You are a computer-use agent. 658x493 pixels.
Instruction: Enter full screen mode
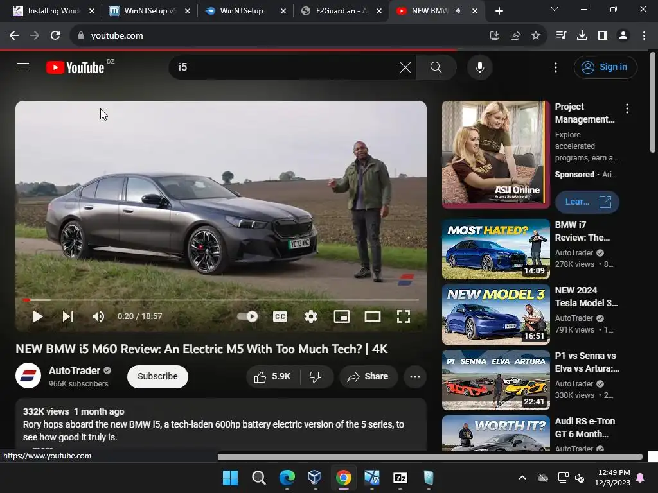(404, 316)
